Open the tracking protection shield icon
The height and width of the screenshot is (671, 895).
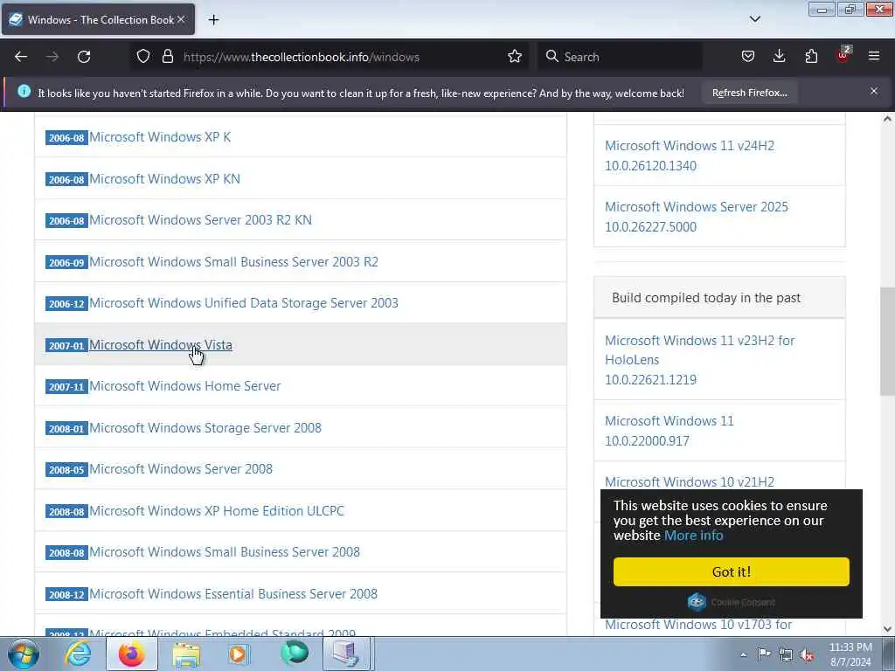click(143, 57)
